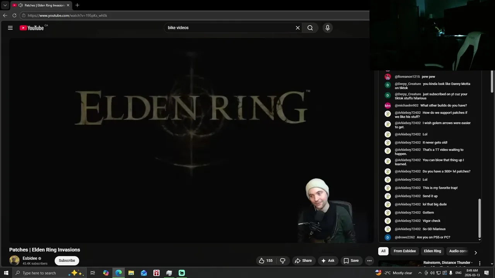Image resolution: width=495 pixels, height=278 pixels.
Task: Dislike the video with thumbs down
Action: coord(283,261)
